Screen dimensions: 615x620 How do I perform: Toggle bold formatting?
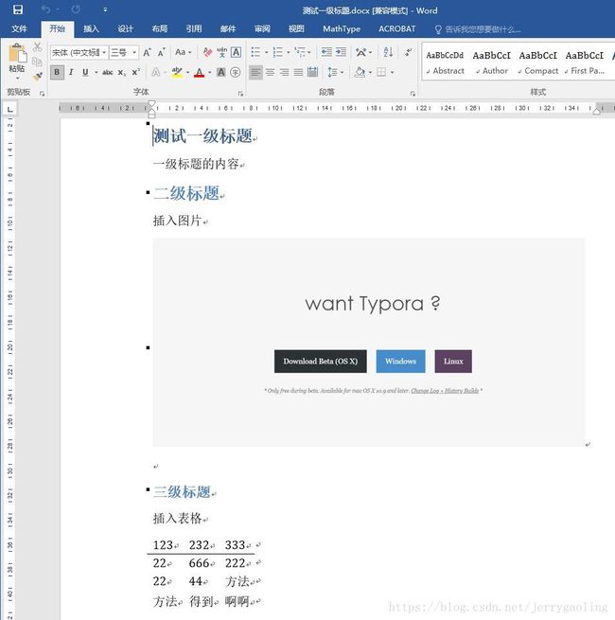click(57, 72)
